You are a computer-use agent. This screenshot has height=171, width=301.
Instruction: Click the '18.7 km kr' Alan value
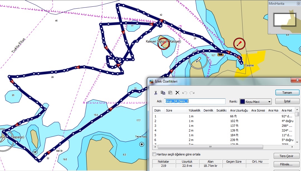click(211, 166)
